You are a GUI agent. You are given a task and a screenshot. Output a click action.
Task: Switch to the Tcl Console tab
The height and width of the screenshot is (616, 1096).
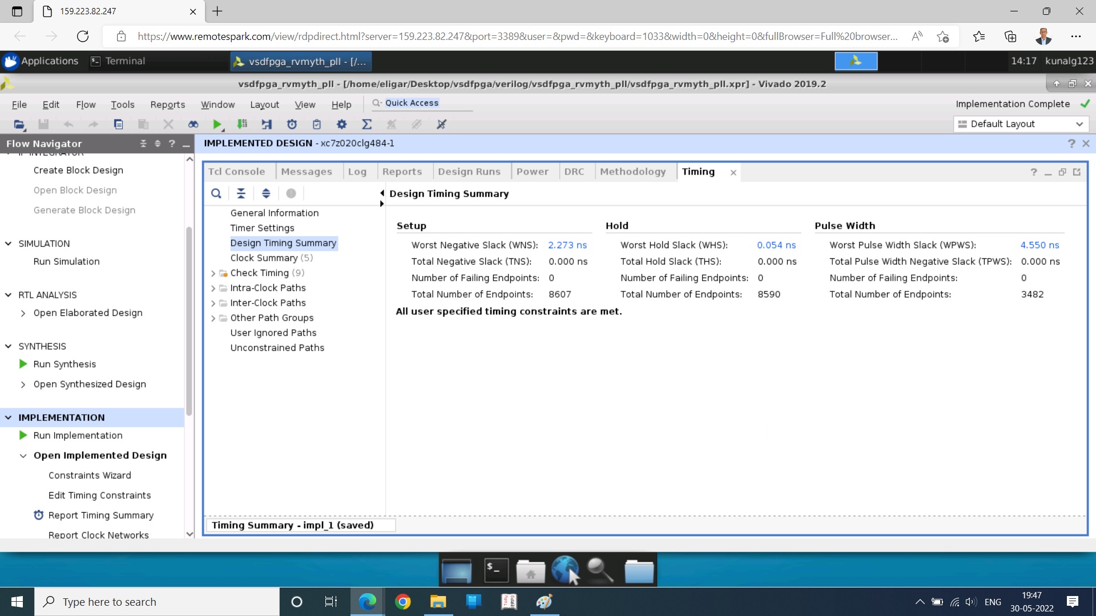pos(237,172)
